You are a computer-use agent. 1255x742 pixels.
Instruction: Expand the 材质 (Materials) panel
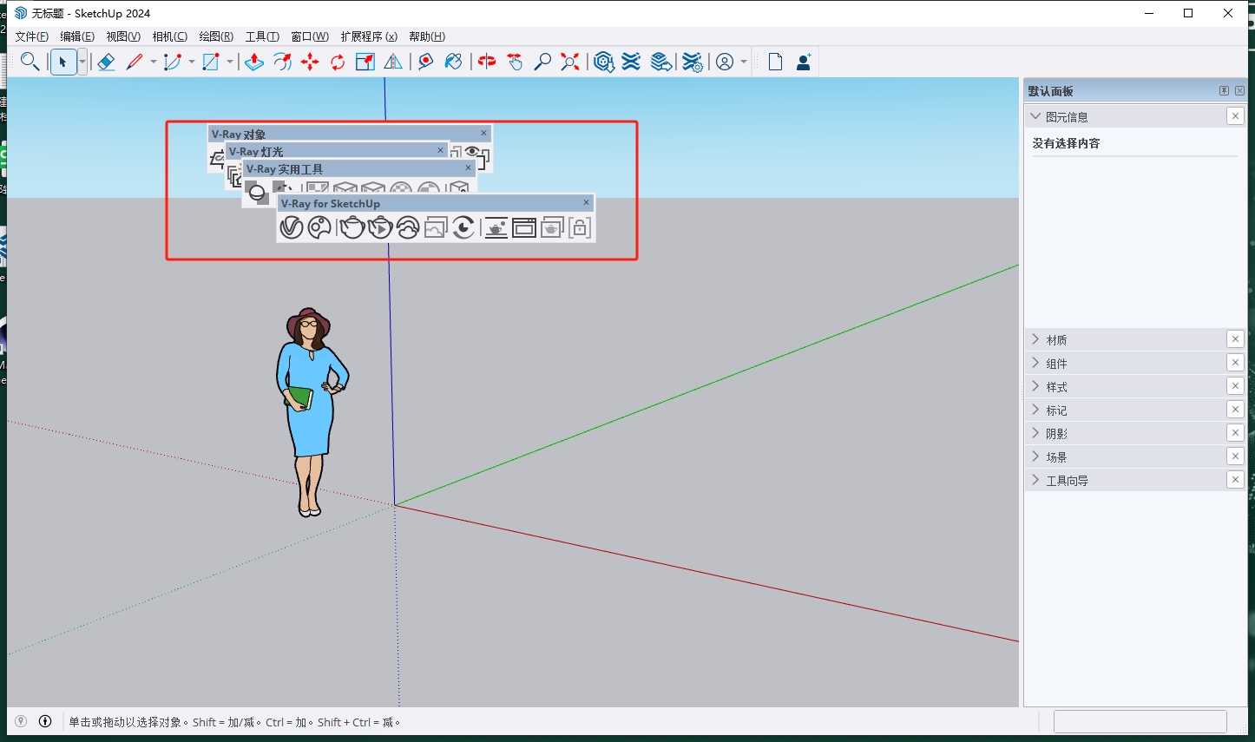tap(1056, 339)
